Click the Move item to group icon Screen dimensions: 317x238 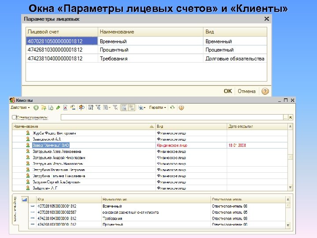tap(73, 108)
